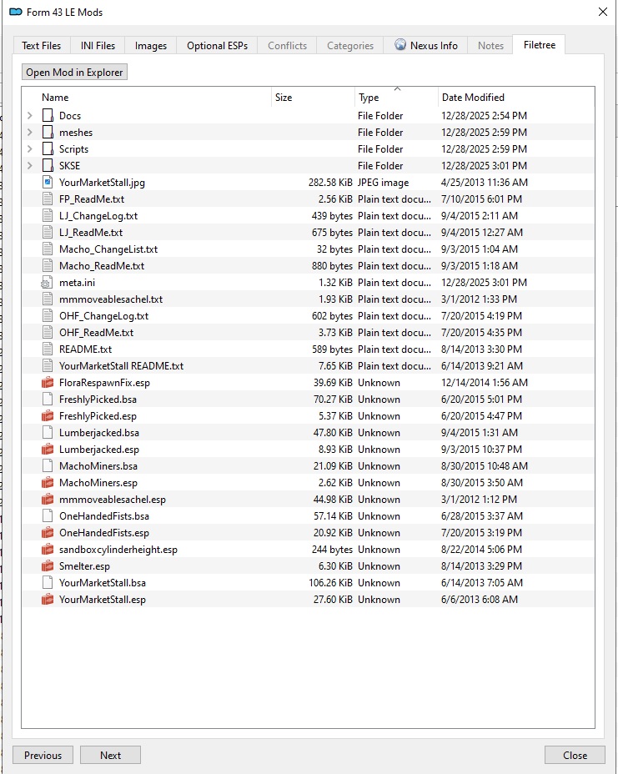Sort by the Type column header
This screenshot has width=618, height=774.
[396, 98]
